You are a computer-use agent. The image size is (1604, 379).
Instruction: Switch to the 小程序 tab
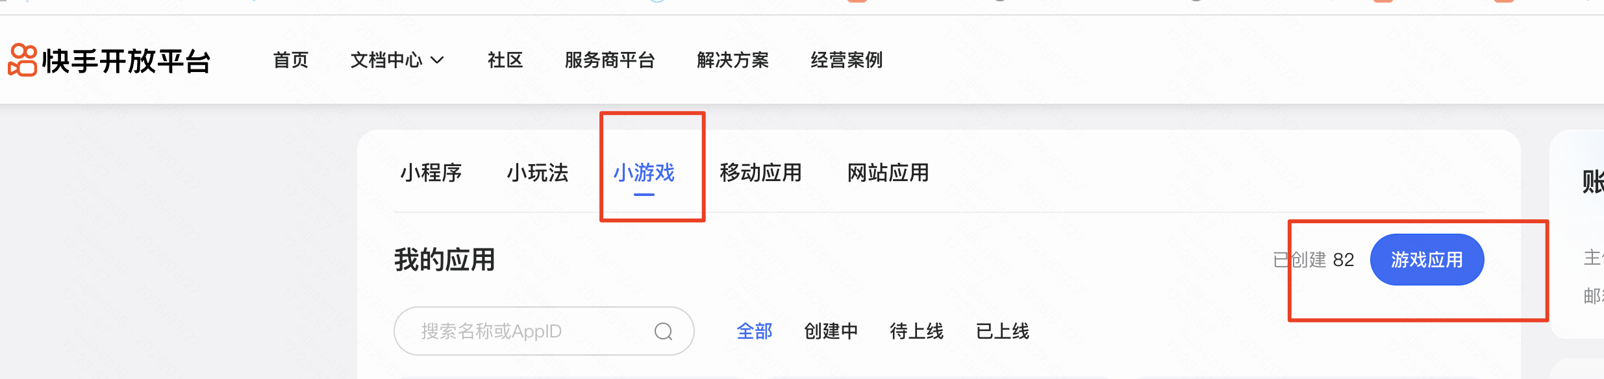tap(431, 173)
